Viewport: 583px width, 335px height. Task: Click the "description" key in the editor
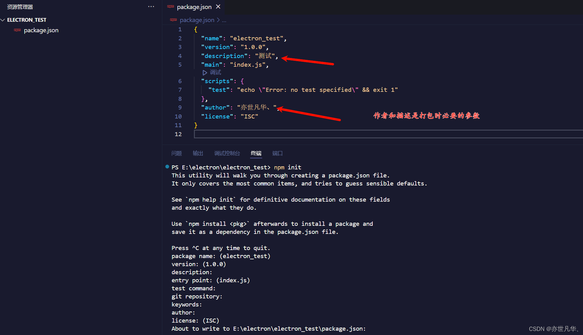pyautogui.click(x=224, y=56)
